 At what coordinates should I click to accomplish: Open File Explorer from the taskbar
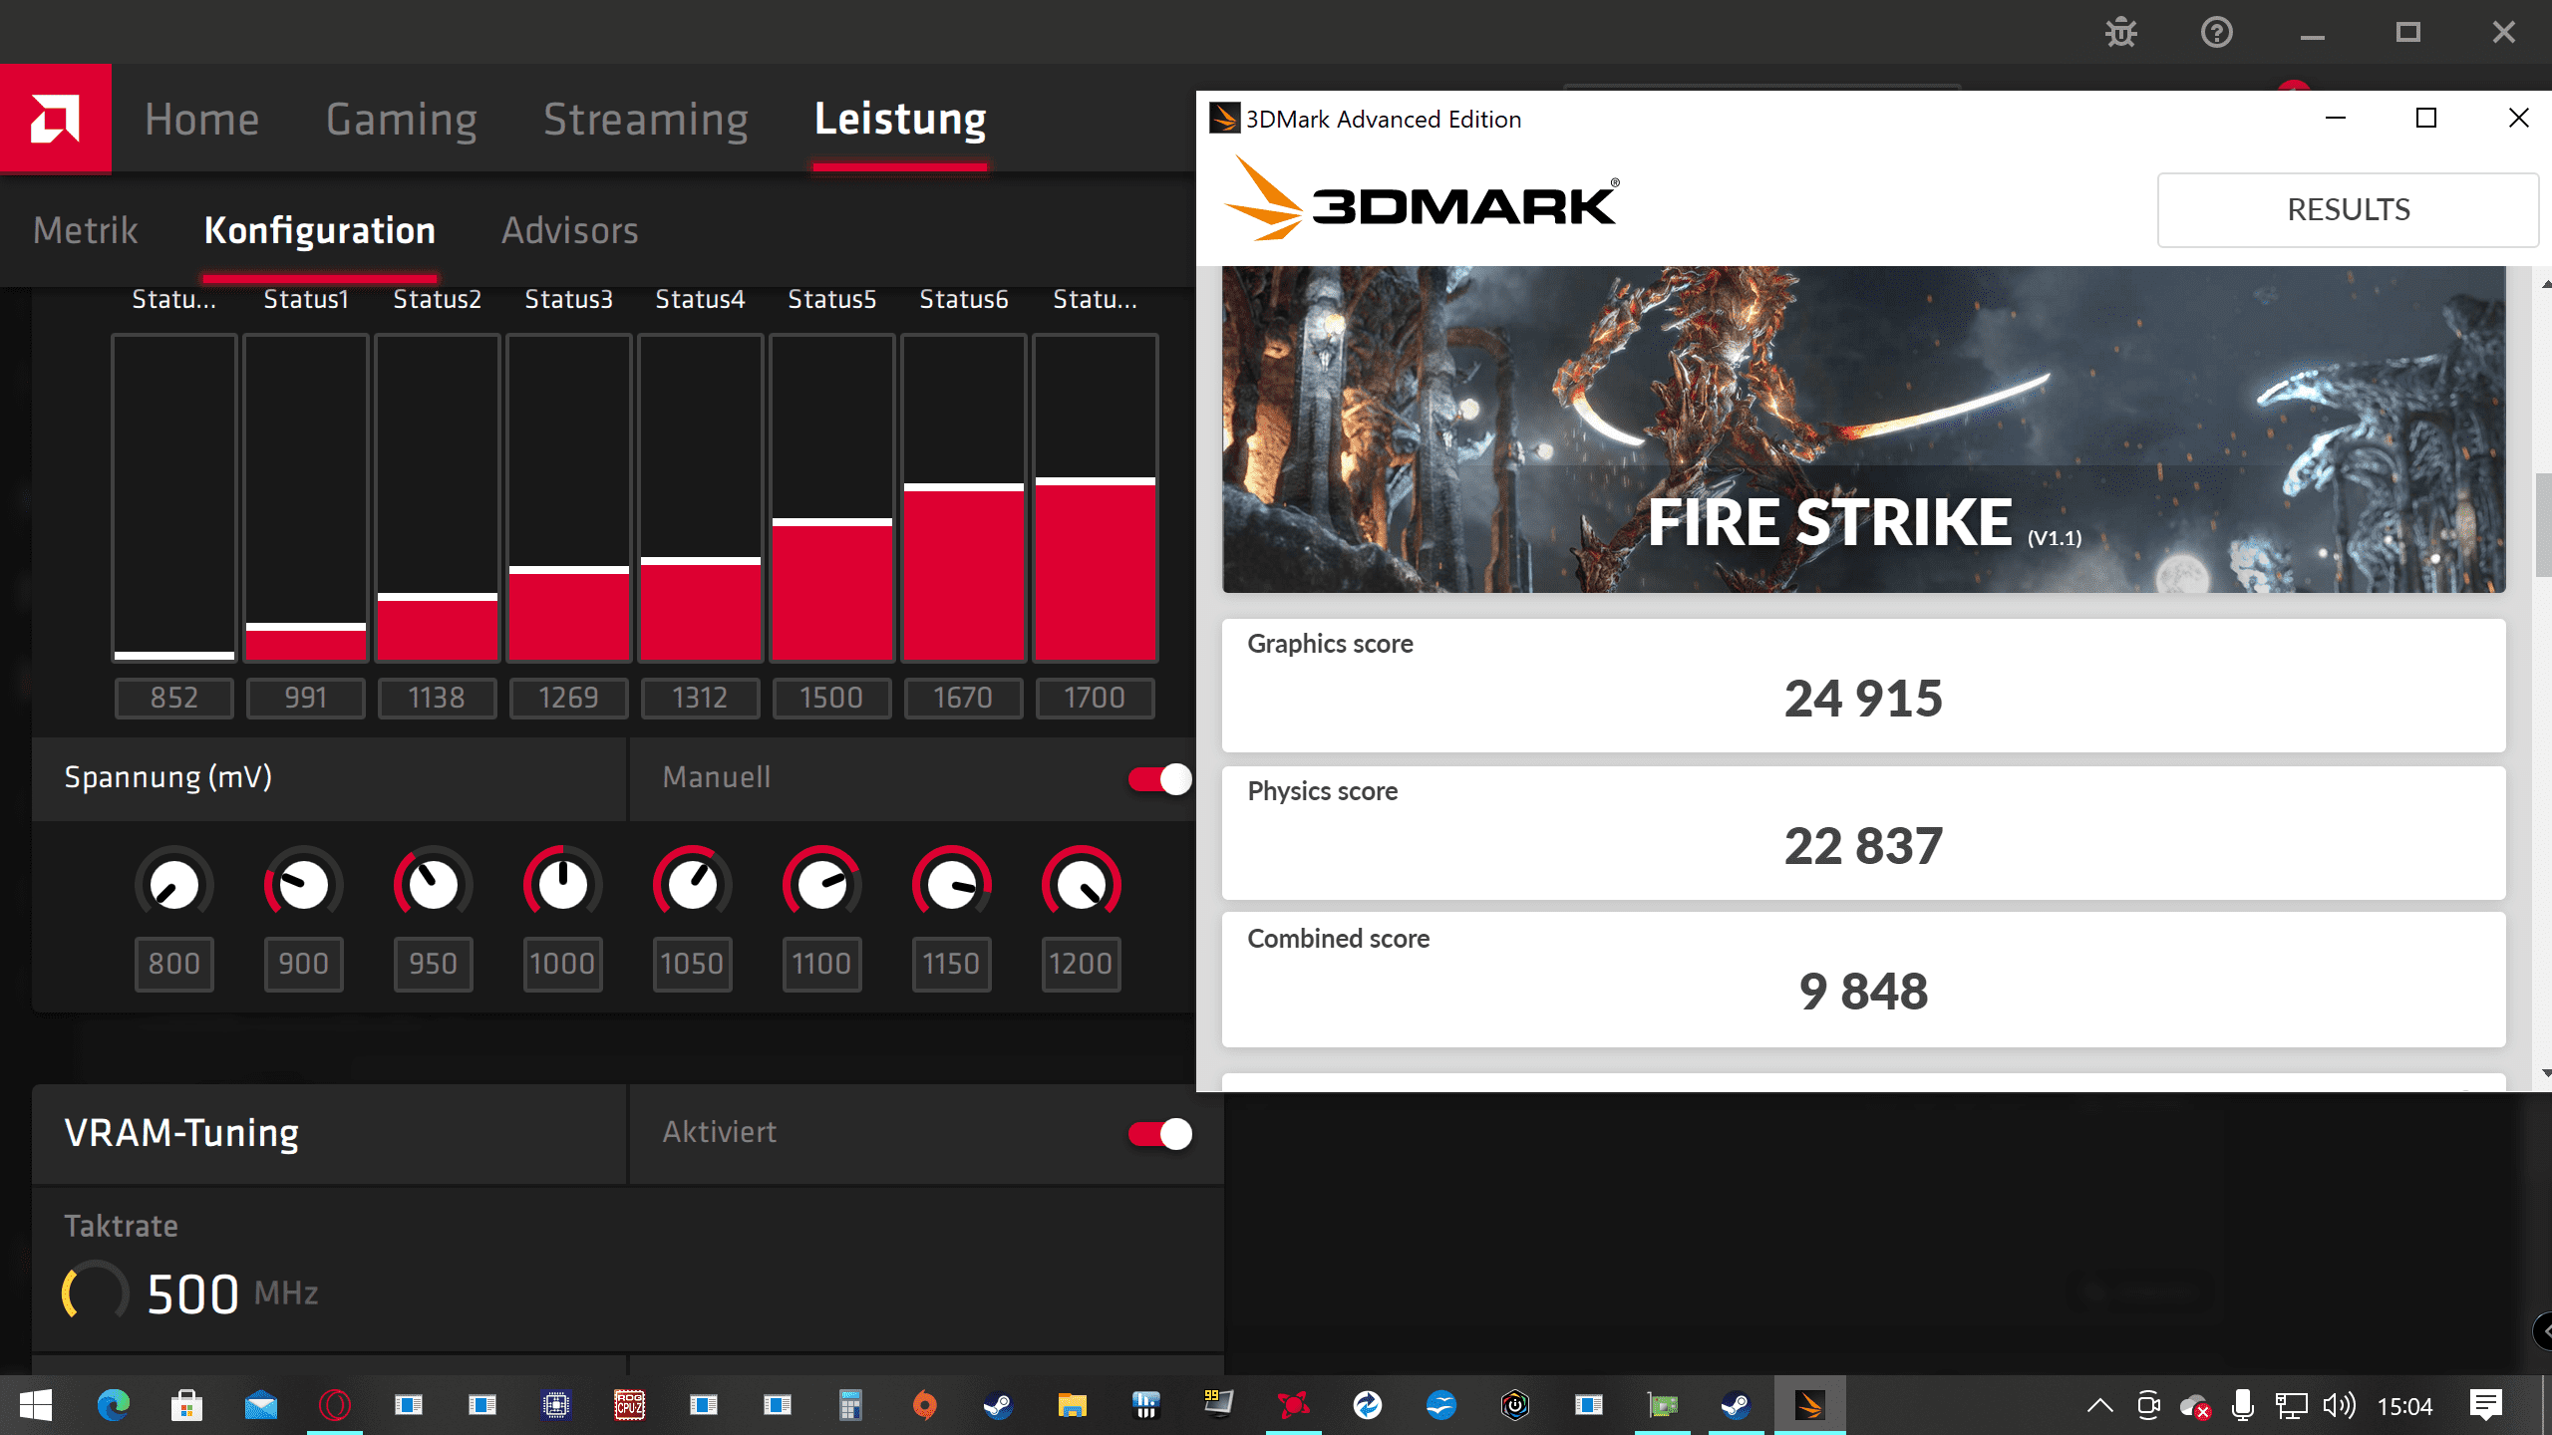pos(1072,1405)
